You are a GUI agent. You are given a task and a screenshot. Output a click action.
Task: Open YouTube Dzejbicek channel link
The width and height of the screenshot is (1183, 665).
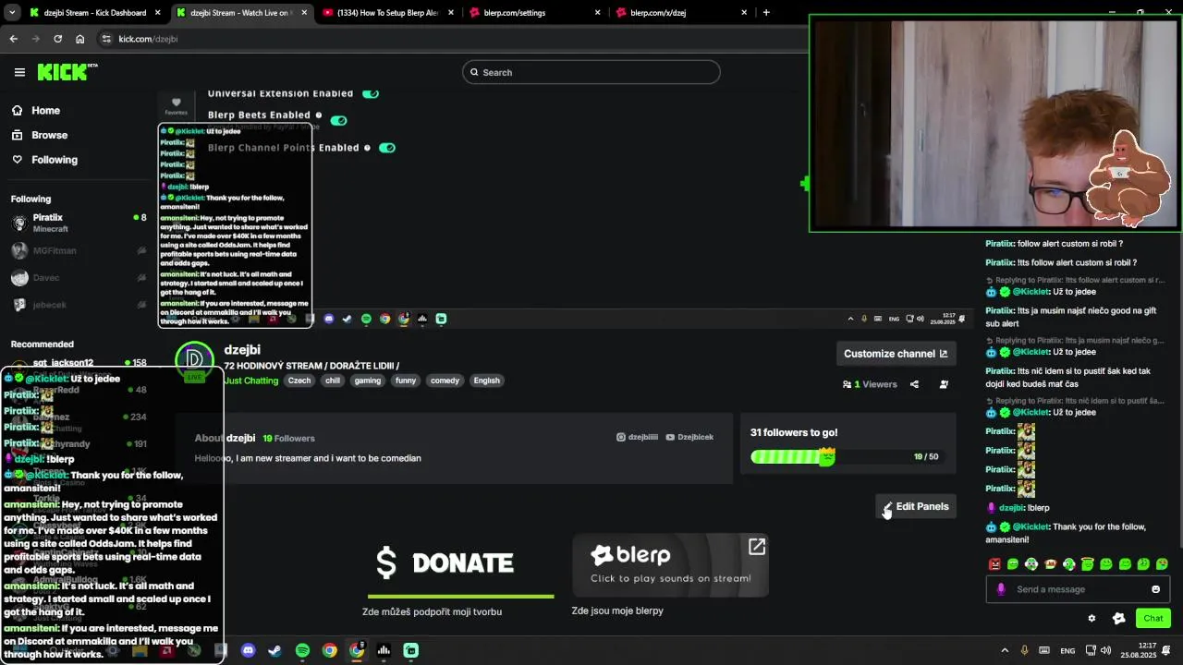689,437
